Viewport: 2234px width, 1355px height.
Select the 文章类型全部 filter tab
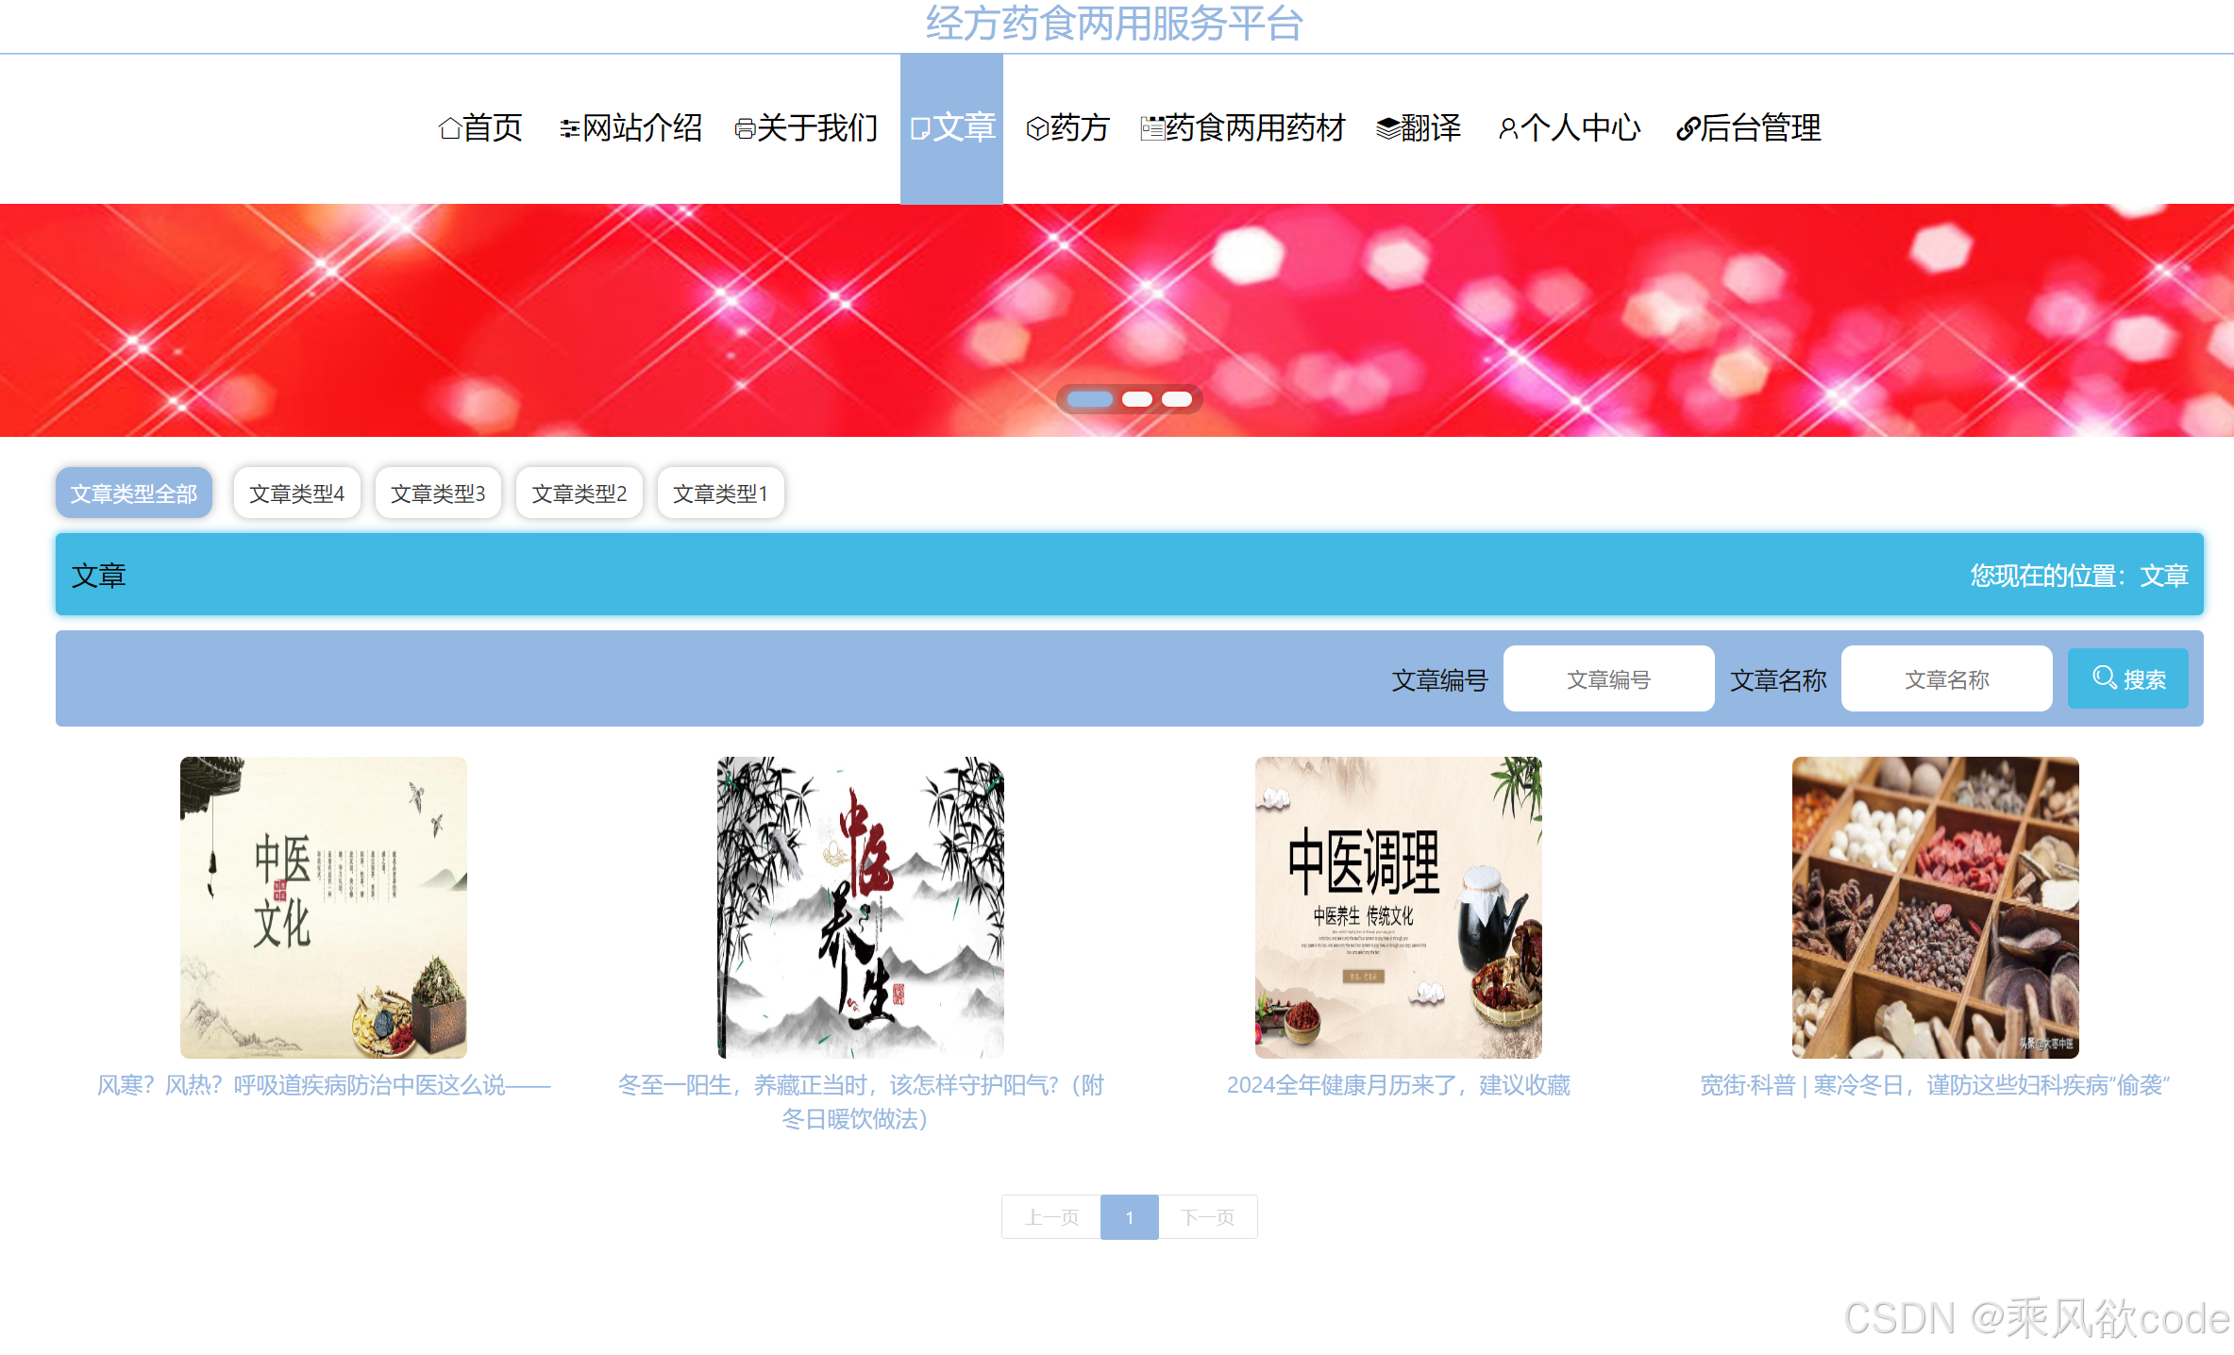(x=134, y=493)
